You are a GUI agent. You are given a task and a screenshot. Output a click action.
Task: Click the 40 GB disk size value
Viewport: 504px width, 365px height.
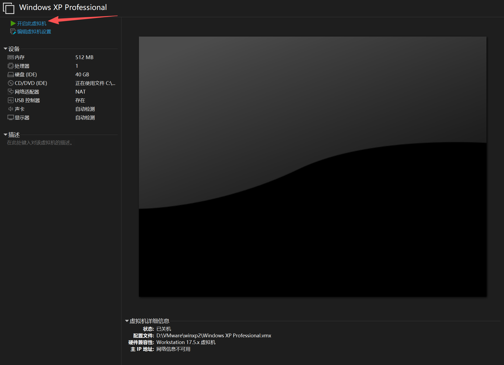pyautogui.click(x=82, y=74)
